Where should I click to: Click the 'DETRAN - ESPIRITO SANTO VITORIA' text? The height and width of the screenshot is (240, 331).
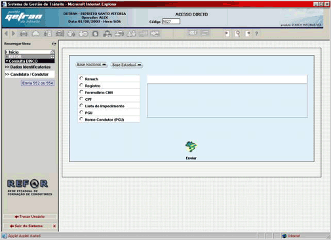(x=94, y=14)
